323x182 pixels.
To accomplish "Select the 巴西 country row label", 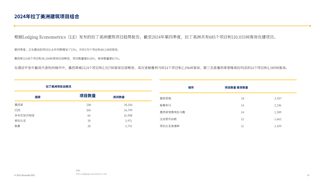I will tap(17, 110).
